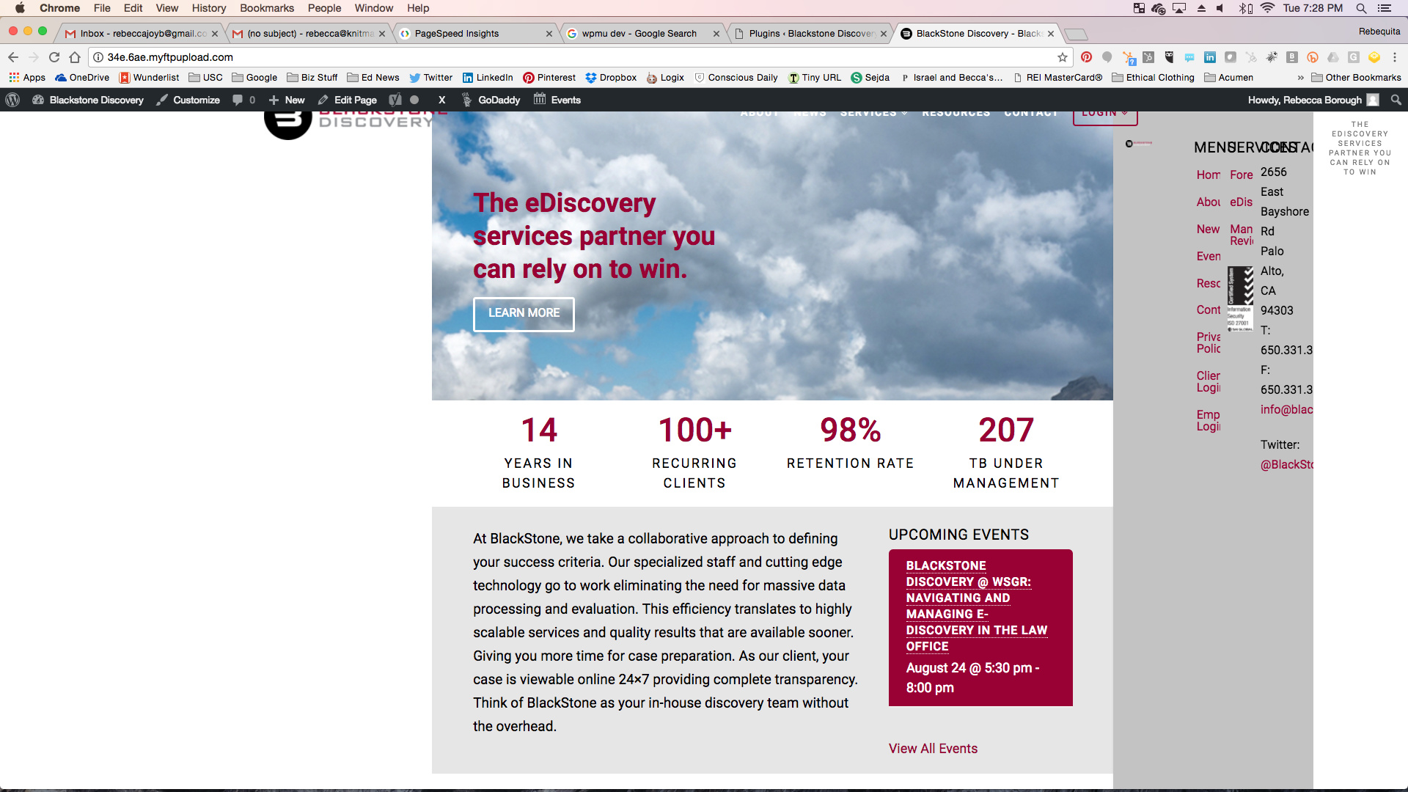The height and width of the screenshot is (792, 1408).
Task: Click Edit Page in WordPress admin bar
Action: [x=348, y=100]
